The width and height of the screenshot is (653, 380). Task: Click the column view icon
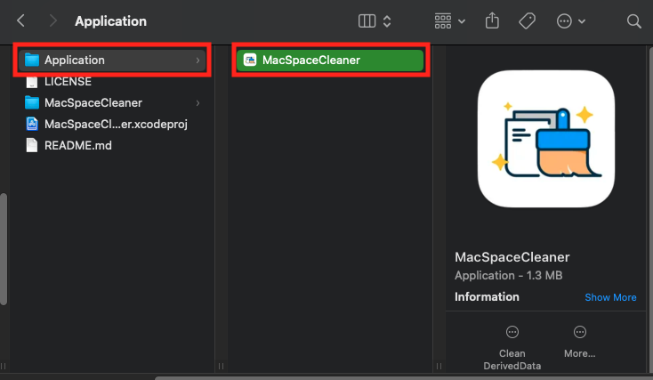click(x=367, y=20)
